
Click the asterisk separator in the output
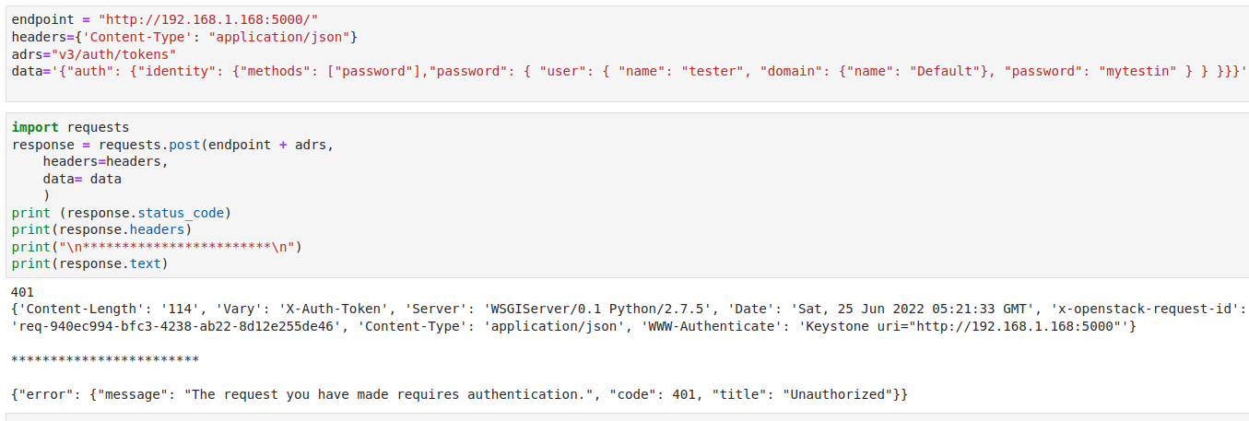click(105, 359)
